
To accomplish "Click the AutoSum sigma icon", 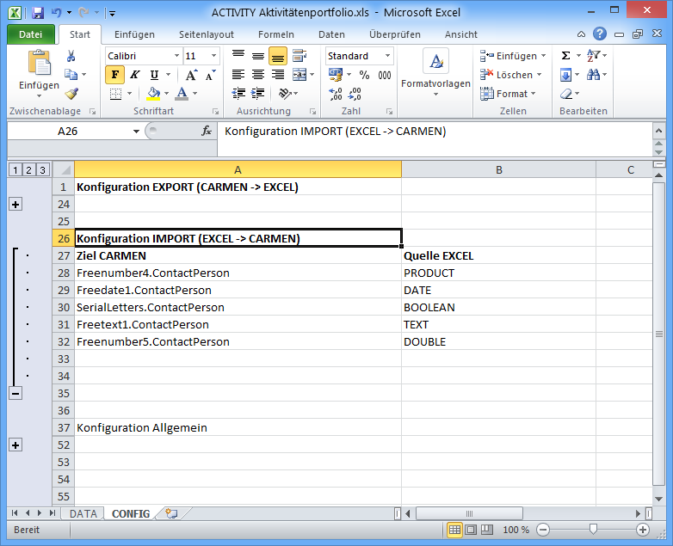I will pos(565,56).
